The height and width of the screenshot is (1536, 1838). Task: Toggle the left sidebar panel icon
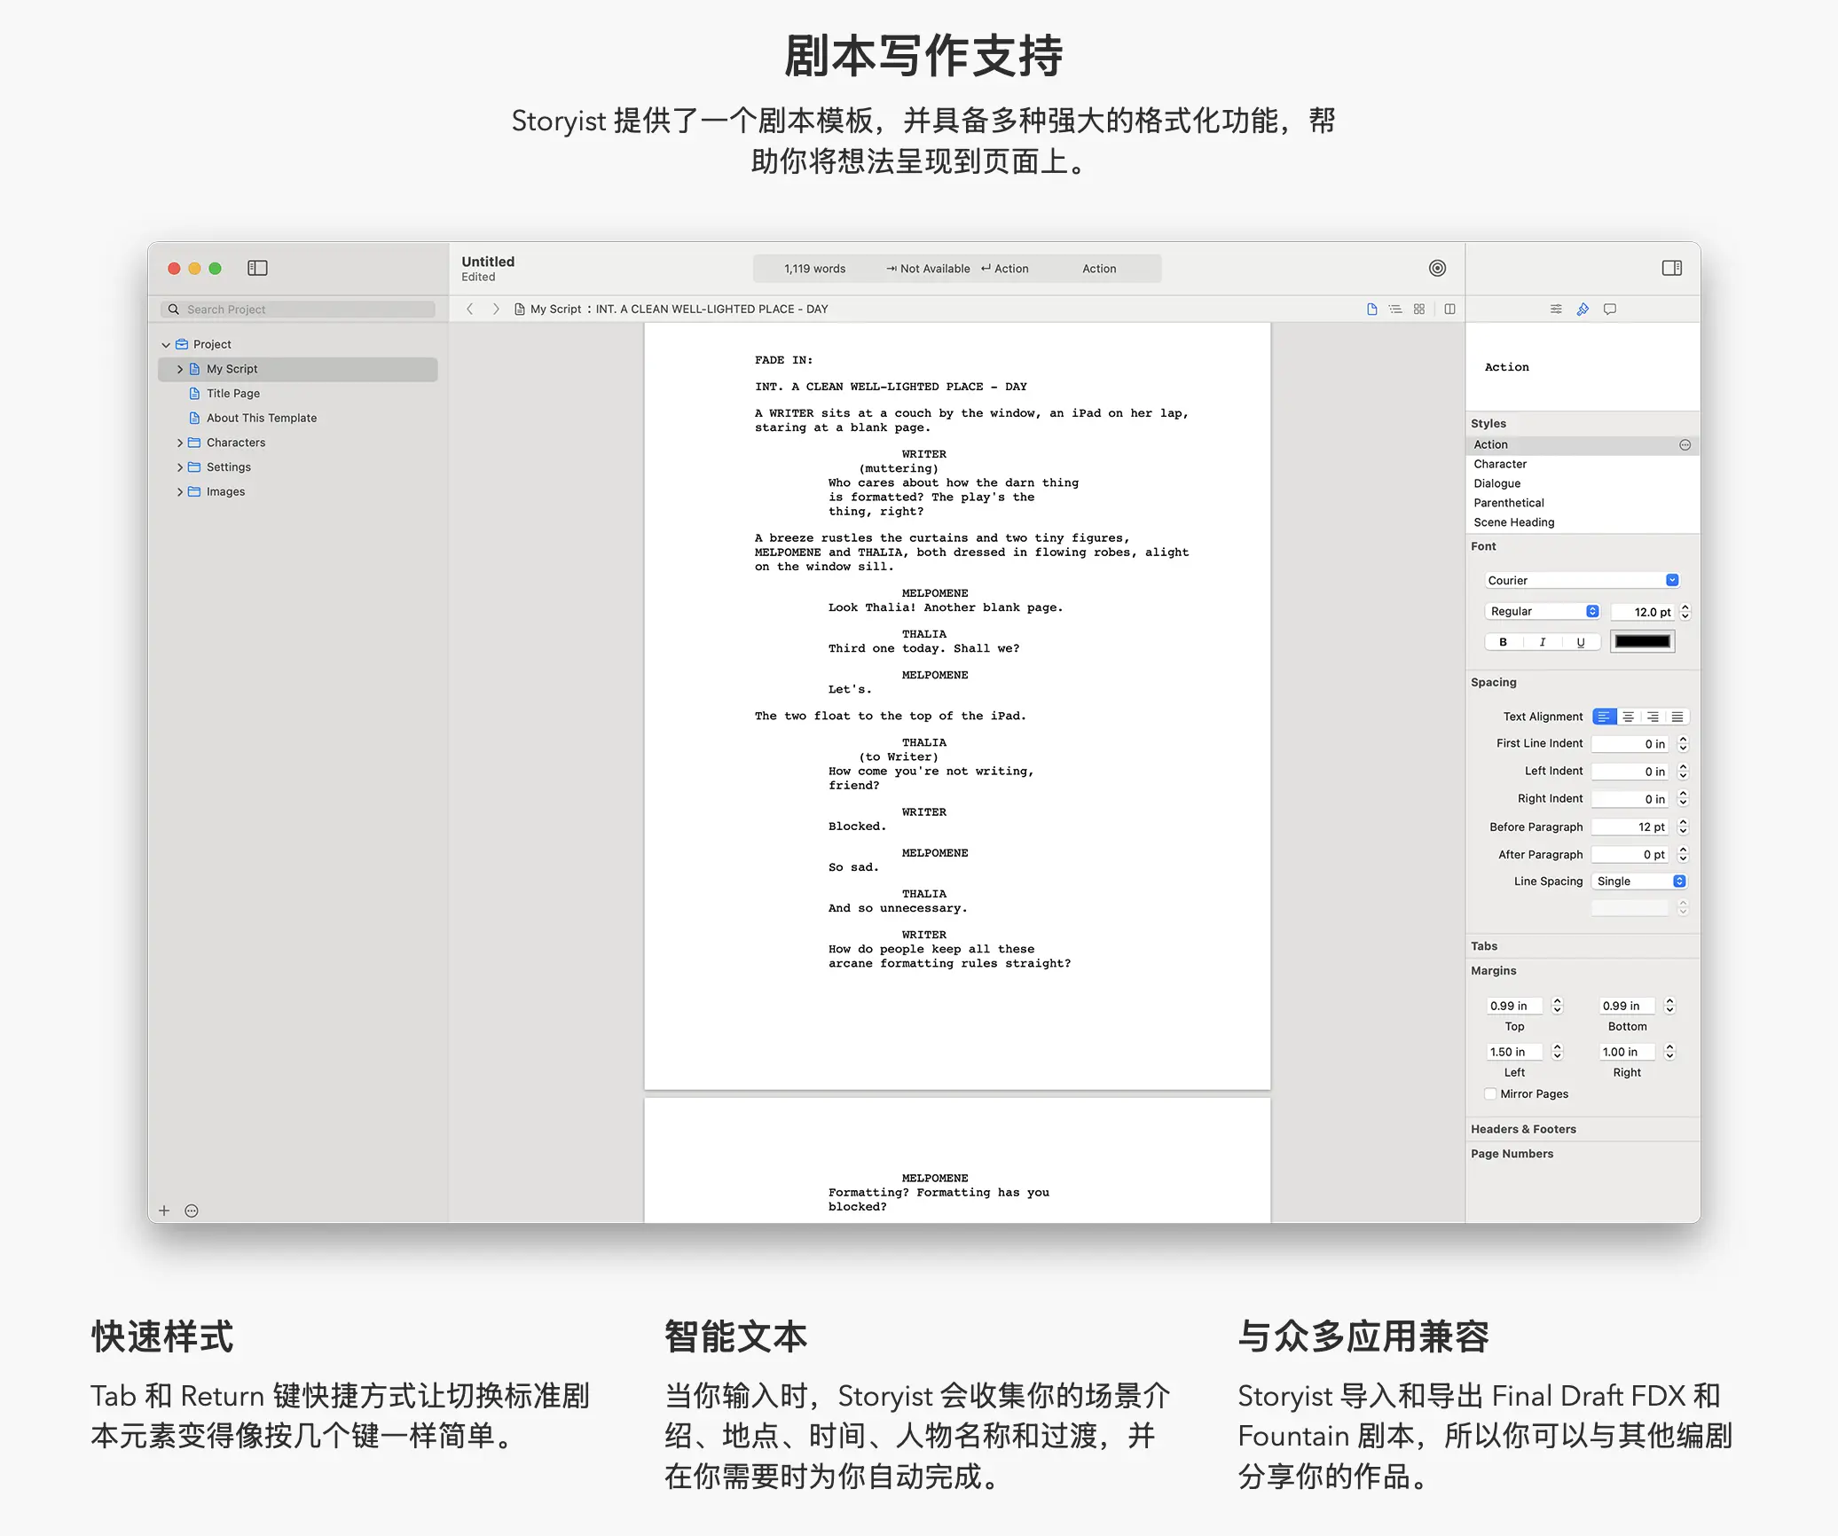coord(257,268)
